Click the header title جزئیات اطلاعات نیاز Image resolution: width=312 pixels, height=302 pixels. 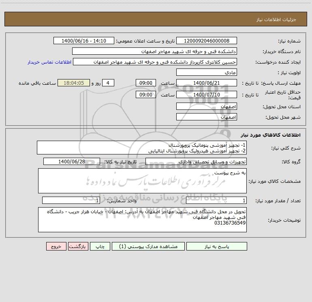(x=276, y=19)
